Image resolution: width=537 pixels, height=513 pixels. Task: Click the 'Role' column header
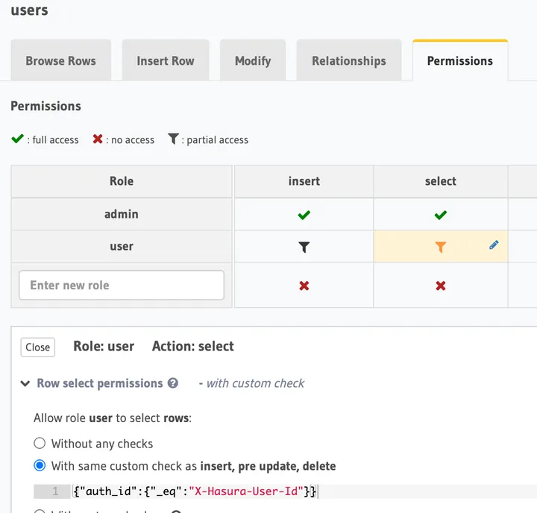click(122, 181)
